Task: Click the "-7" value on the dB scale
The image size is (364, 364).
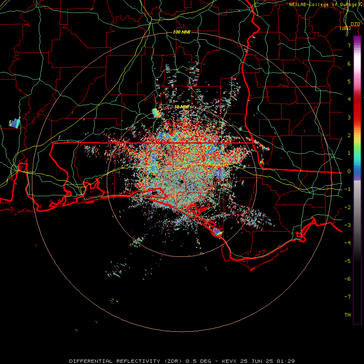Action: [347, 297]
